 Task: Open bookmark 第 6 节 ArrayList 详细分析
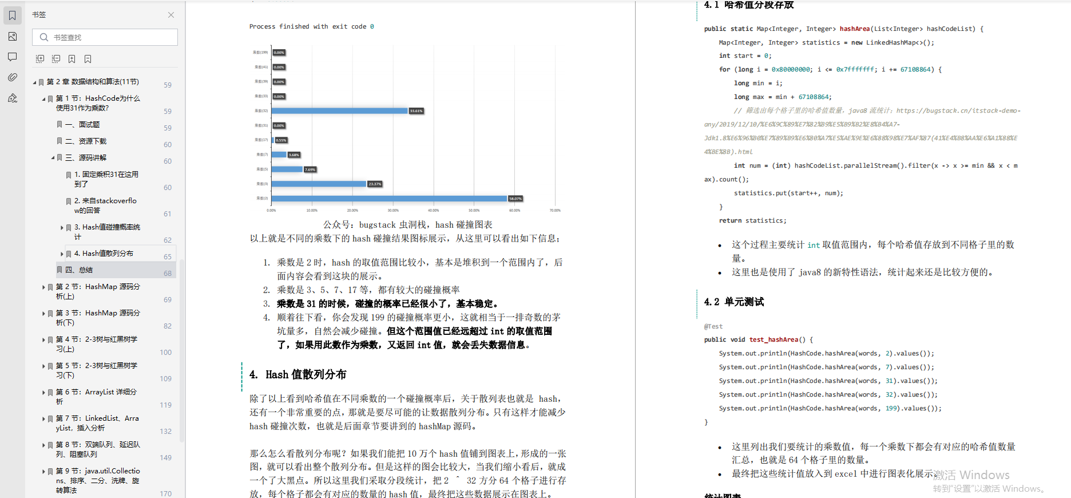96,397
